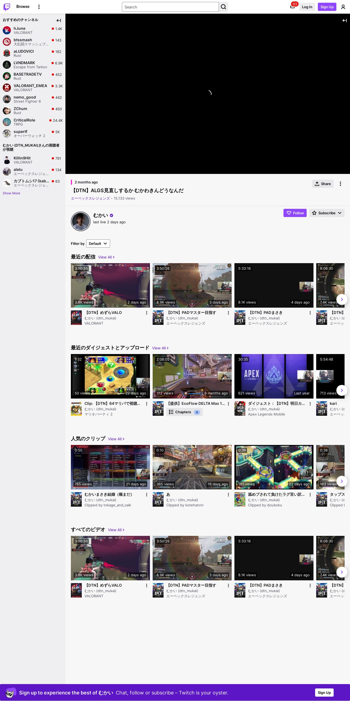Expand Chapters list on EcoFlow video
This screenshot has width=350, height=701.
click(185, 412)
